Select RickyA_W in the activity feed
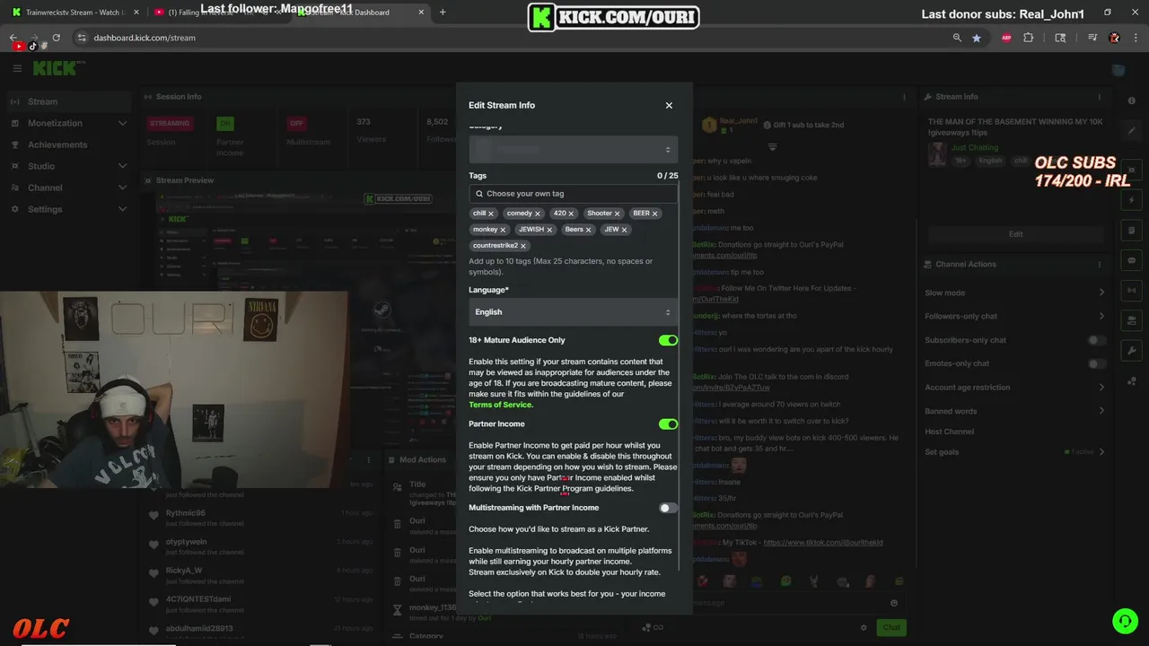This screenshot has height=646, width=1149. (184, 571)
